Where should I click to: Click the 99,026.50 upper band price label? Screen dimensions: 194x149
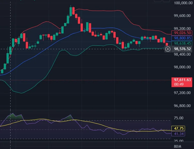pos(182,33)
